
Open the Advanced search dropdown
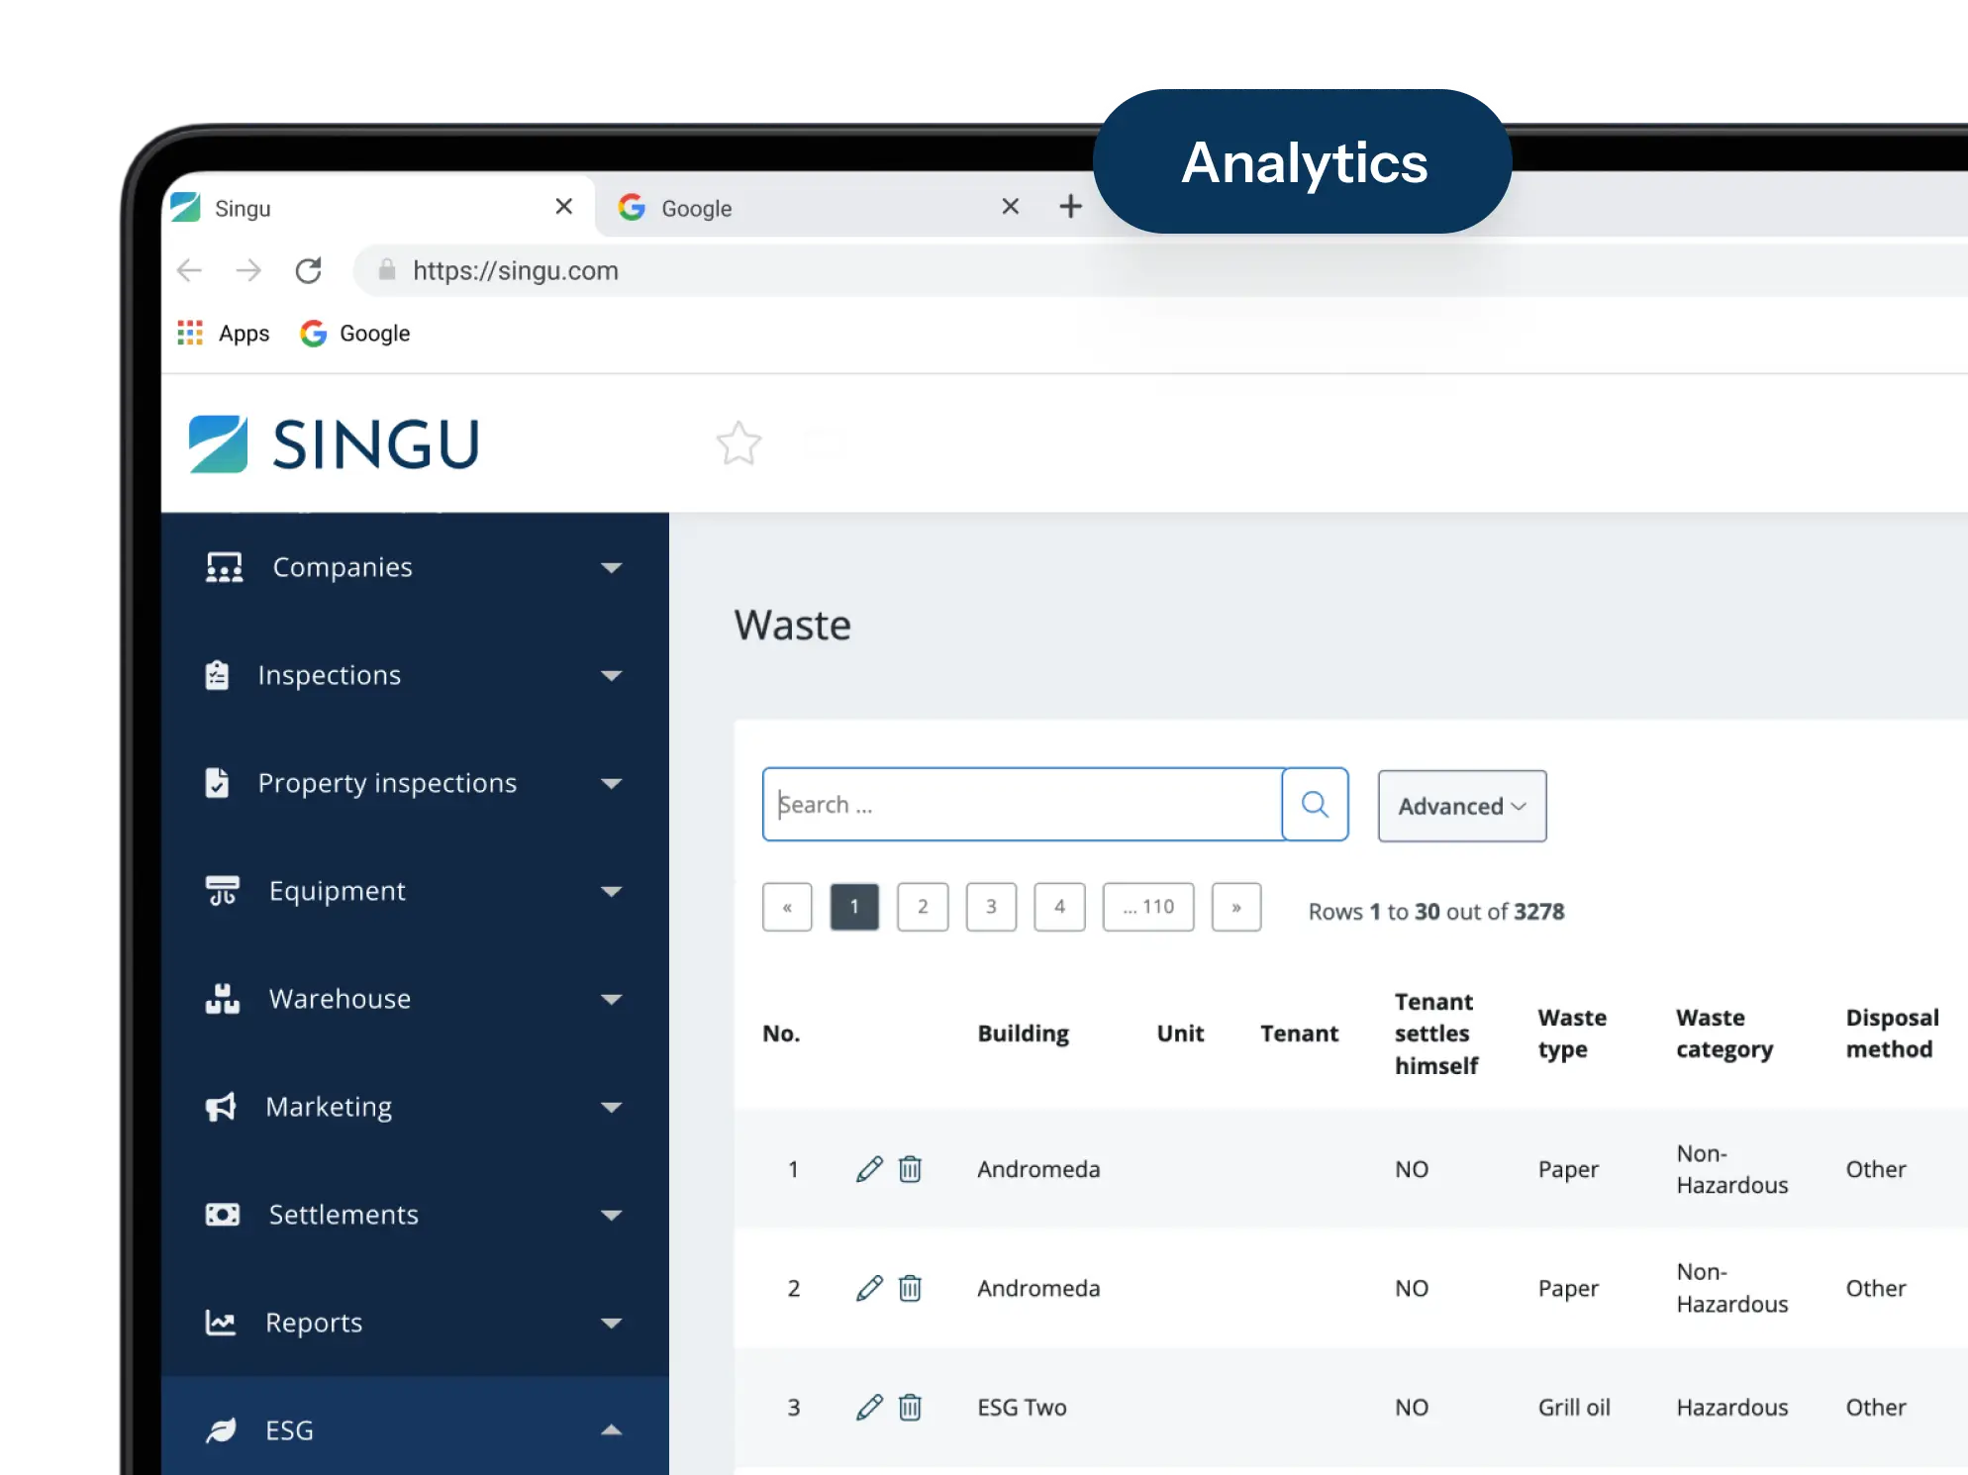[x=1462, y=806]
